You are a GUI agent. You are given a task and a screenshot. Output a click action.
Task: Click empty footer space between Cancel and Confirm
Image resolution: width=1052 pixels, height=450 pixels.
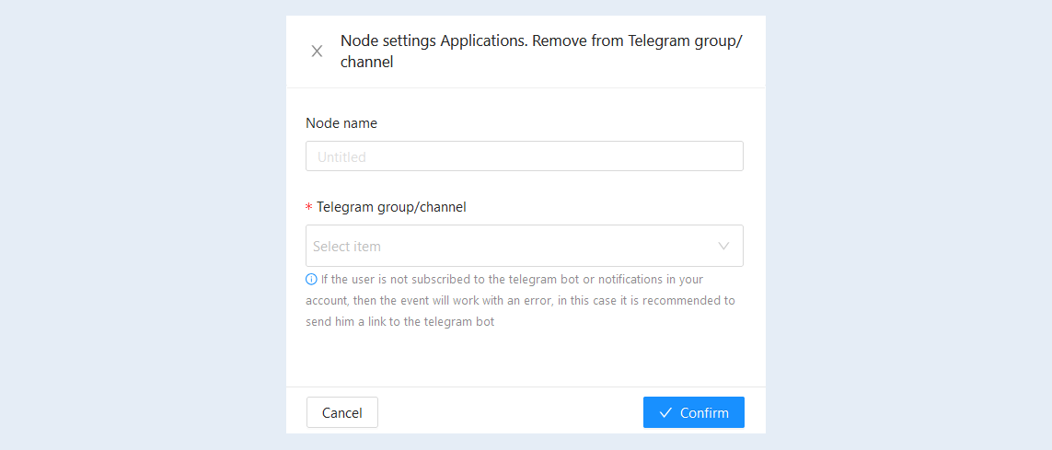click(x=510, y=412)
